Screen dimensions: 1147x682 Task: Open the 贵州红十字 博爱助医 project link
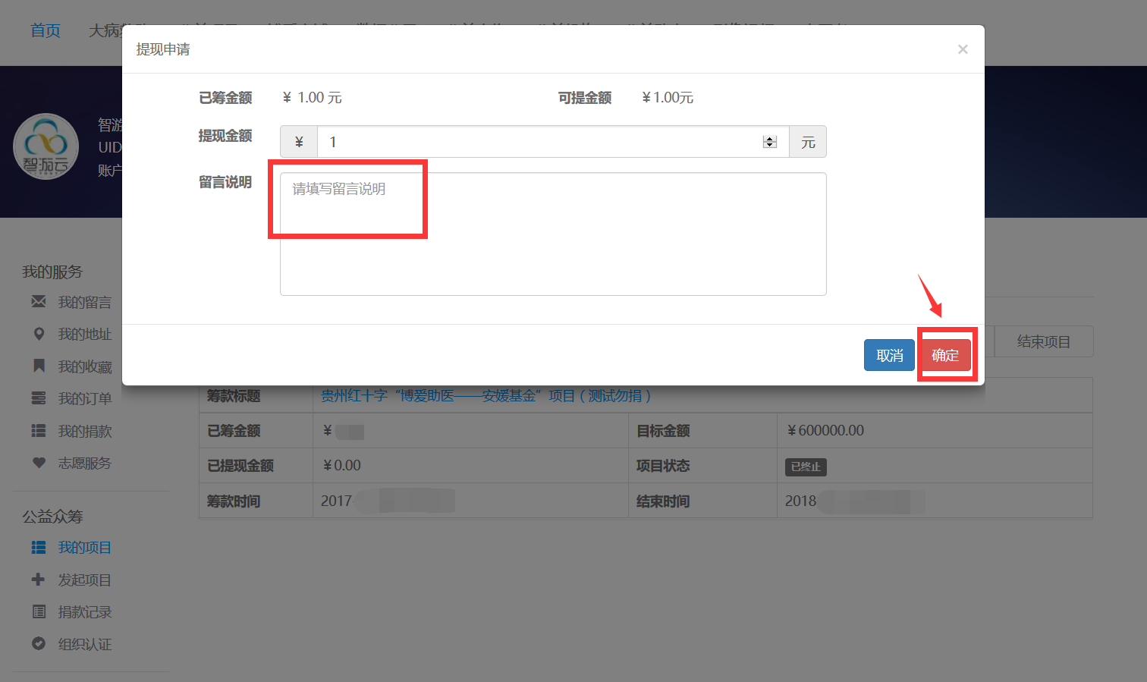486,395
